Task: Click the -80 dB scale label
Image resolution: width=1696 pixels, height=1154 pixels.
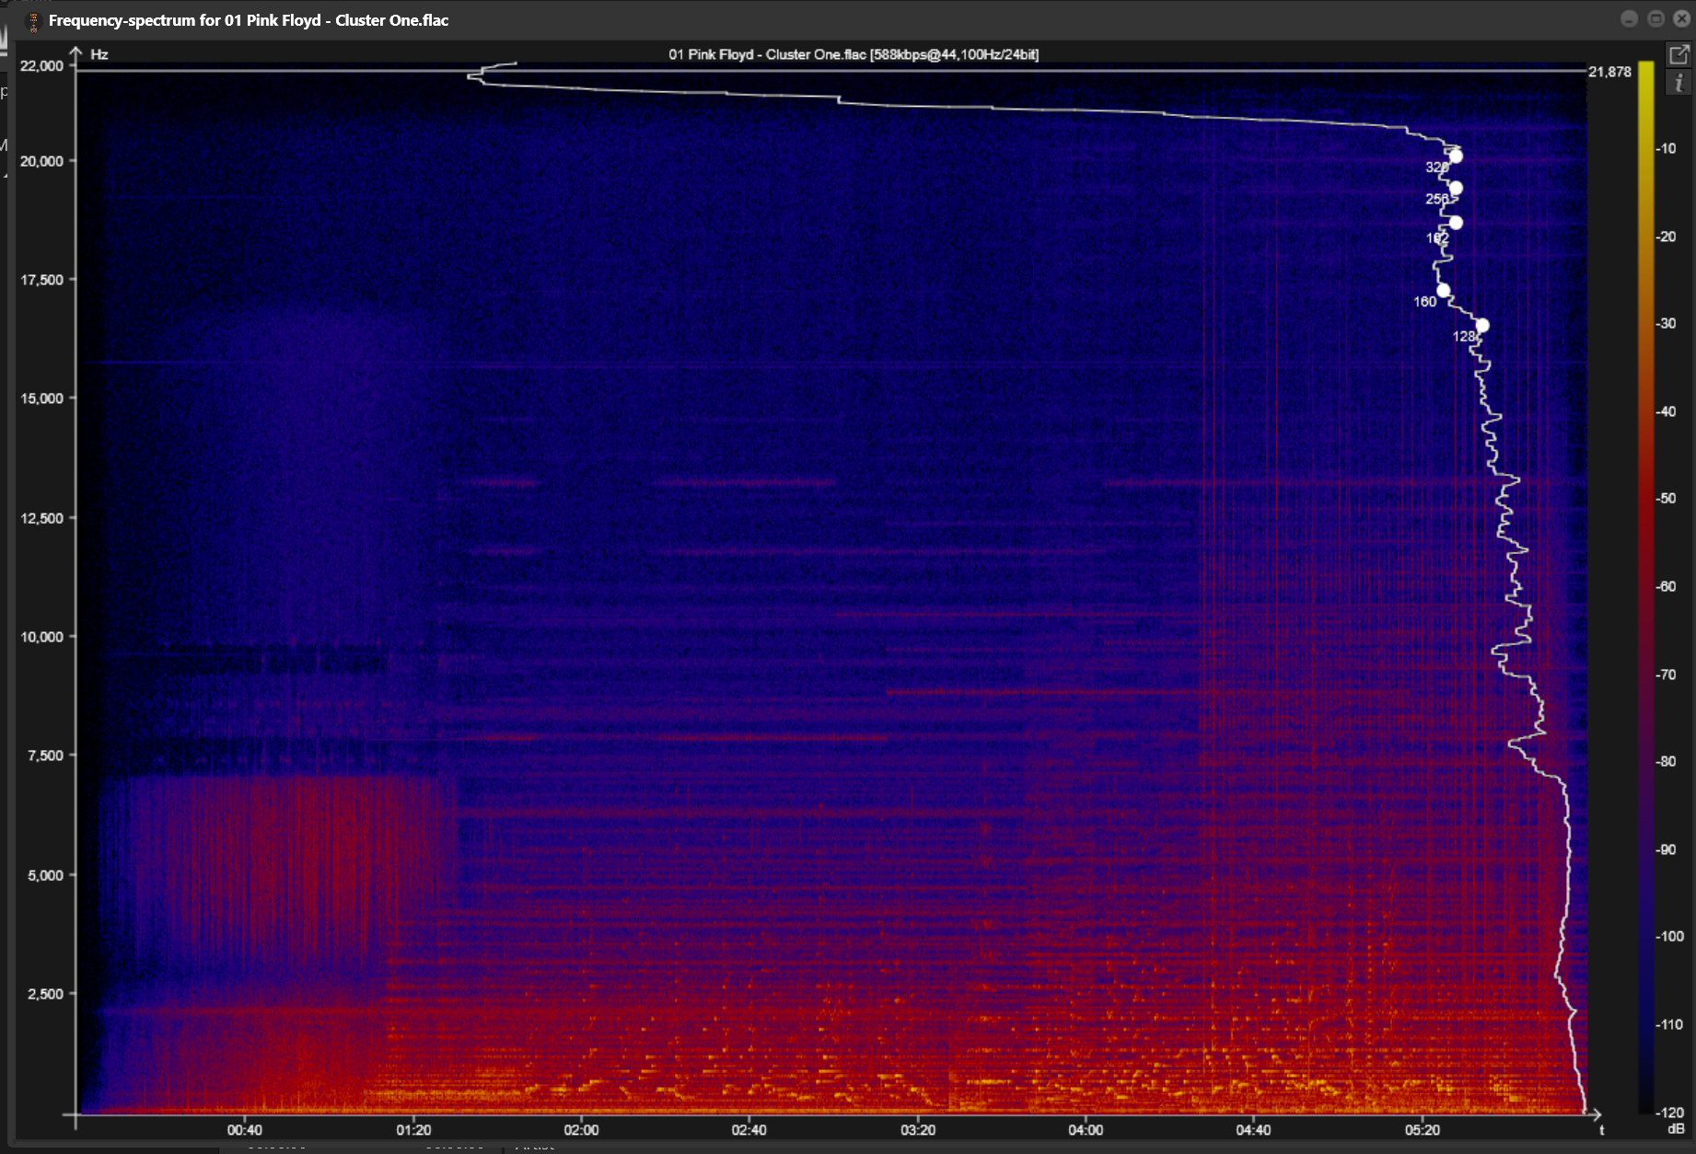Action: [1667, 761]
